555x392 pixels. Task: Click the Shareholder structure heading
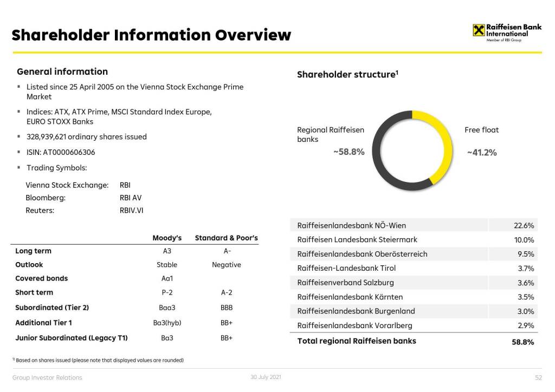pyautogui.click(x=348, y=75)
